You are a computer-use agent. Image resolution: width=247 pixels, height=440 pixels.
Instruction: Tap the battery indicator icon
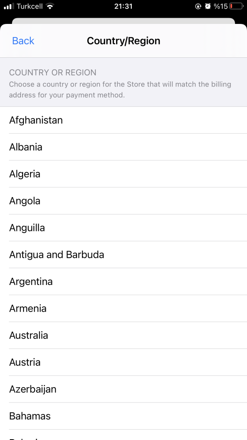236,6
